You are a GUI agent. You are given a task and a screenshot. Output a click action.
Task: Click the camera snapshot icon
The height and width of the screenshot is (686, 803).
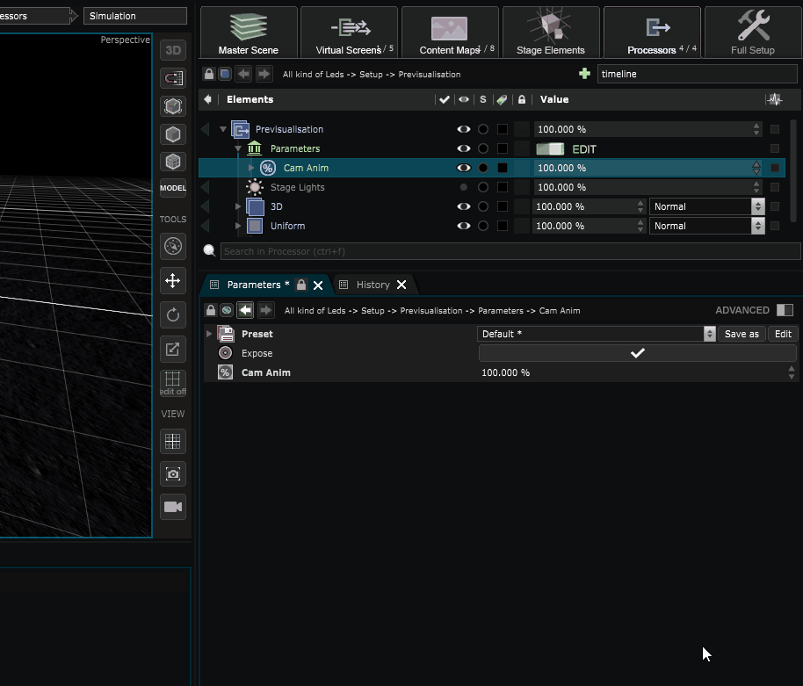coord(173,474)
